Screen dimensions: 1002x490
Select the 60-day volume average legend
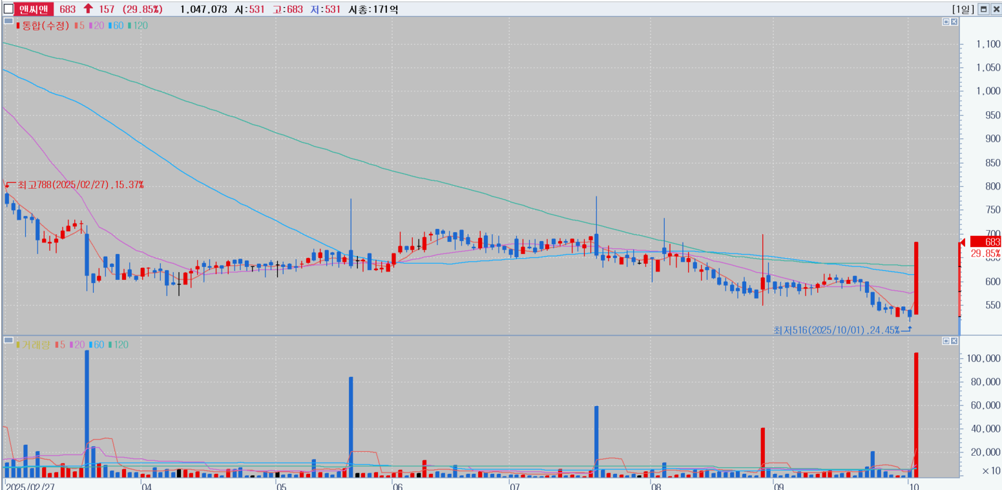click(96, 345)
